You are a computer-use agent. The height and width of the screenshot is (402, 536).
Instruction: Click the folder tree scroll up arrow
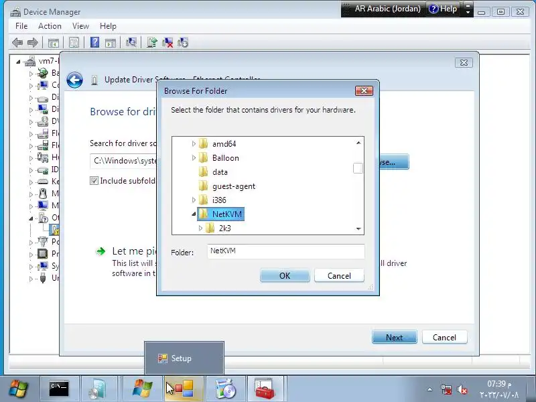tap(358, 143)
